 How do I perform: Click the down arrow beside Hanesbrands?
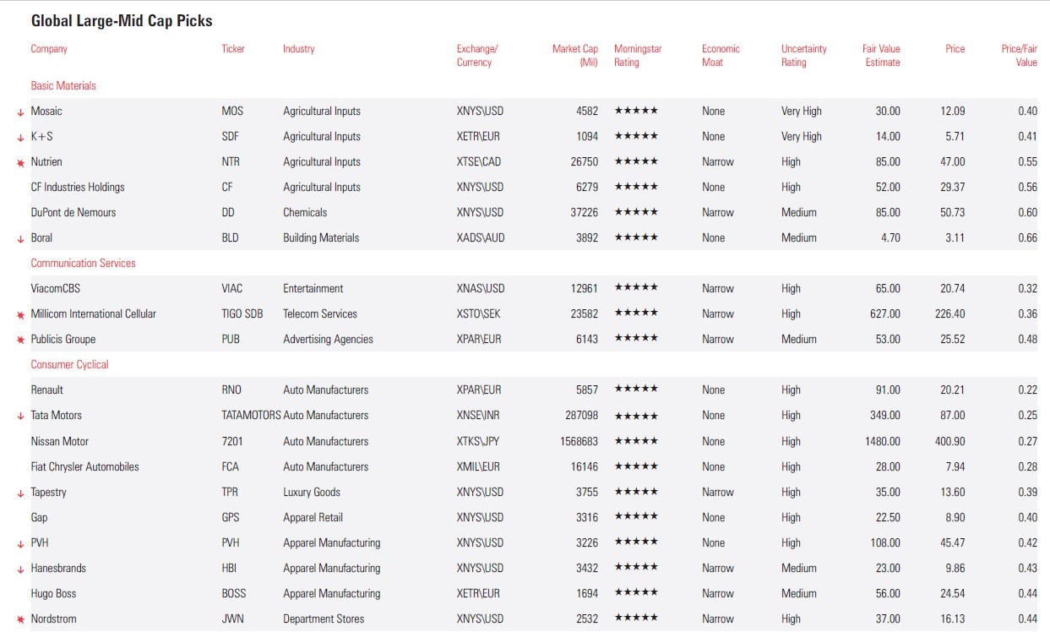pyautogui.click(x=20, y=569)
